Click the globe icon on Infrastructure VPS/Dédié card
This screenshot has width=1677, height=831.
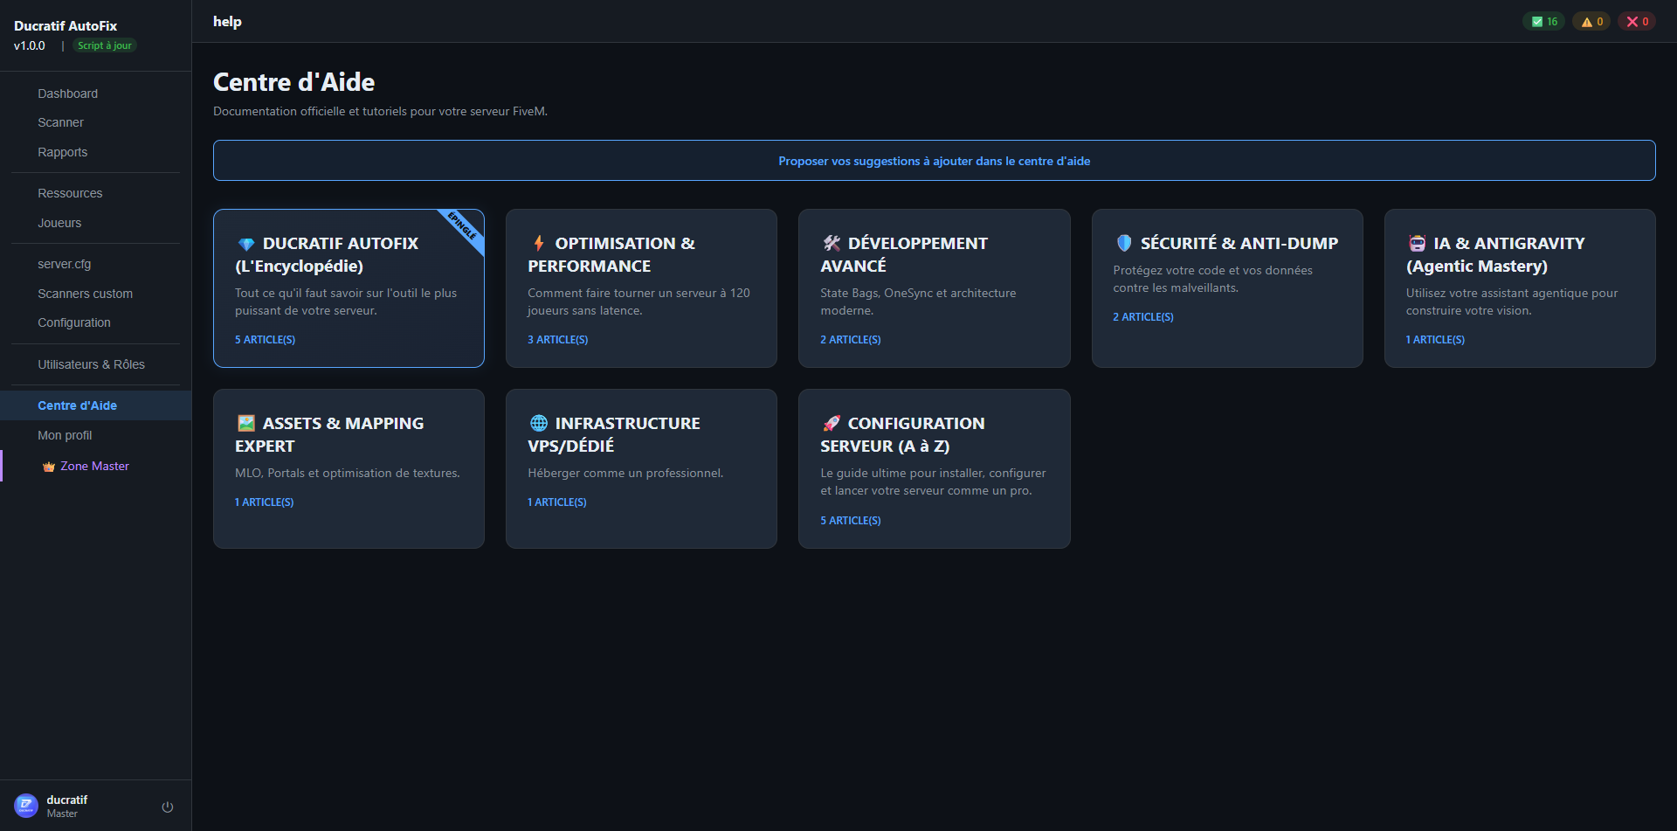pos(539,423)
